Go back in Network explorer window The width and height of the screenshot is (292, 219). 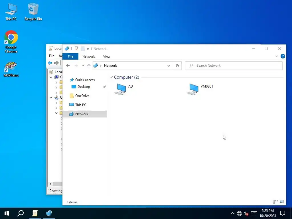tap(68, 66)
